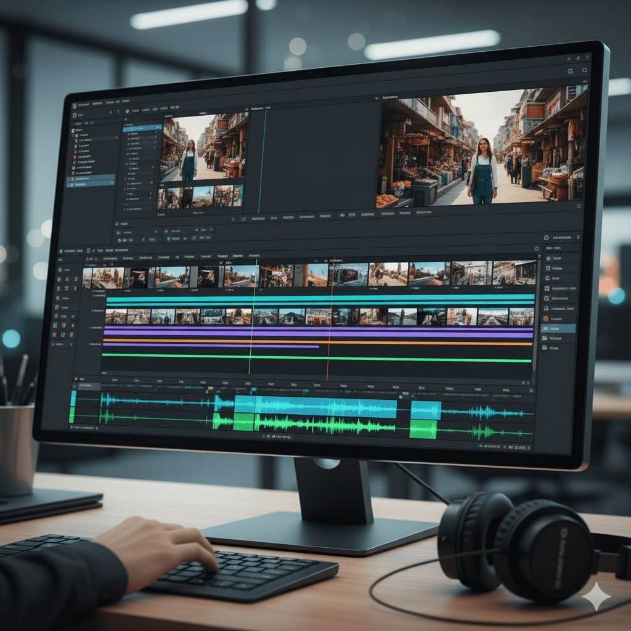Select the thin cyan bar beneath the thick cyan clip
The height and width of the screenshot is (631, 631).
pyautogui.click(x=320, y=304)
